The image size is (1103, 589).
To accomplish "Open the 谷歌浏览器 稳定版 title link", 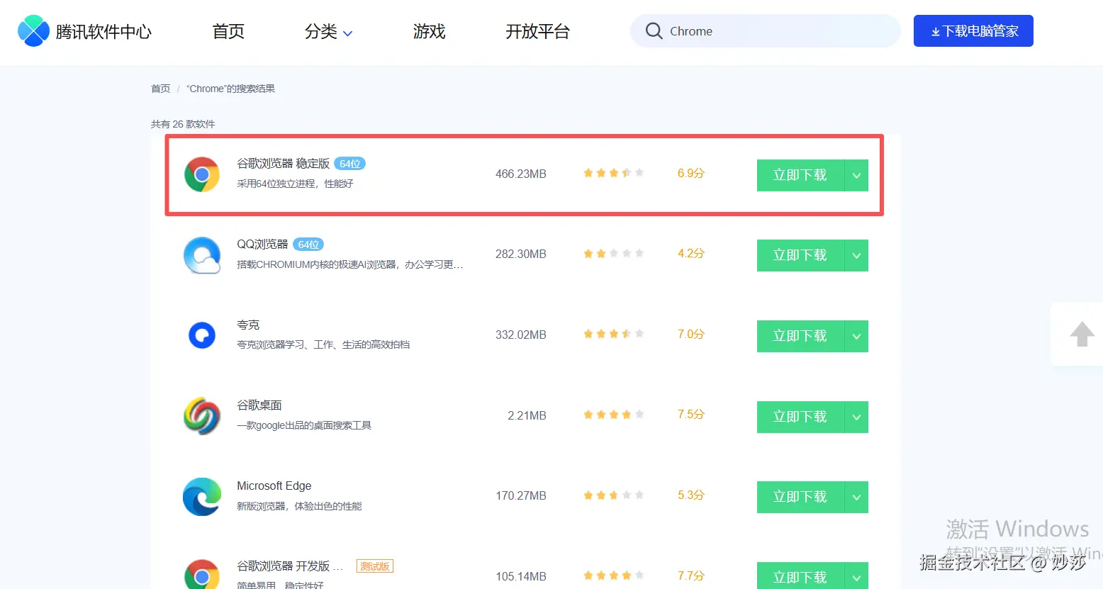I will (284, 164).
